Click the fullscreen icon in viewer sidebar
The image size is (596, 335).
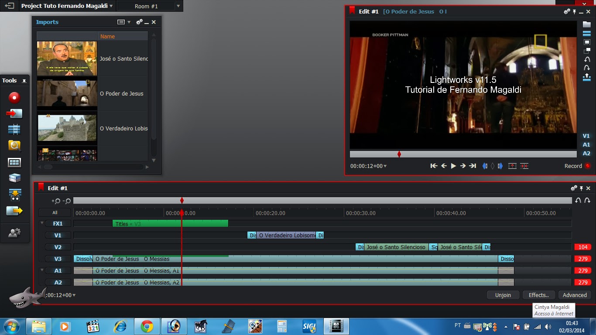(587, 42)
